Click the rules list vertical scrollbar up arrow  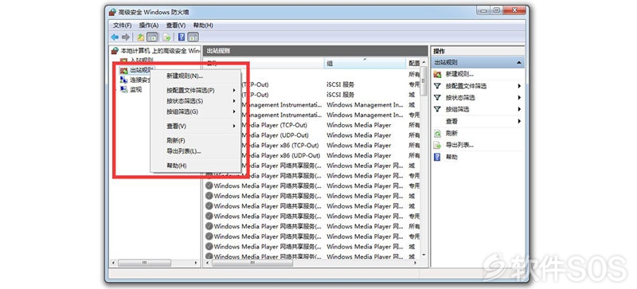tap(424, 62)
